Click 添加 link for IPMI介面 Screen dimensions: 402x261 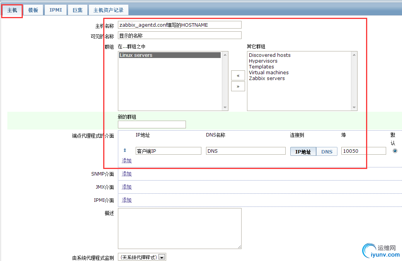pyautogui.click(x=127, y=200)
